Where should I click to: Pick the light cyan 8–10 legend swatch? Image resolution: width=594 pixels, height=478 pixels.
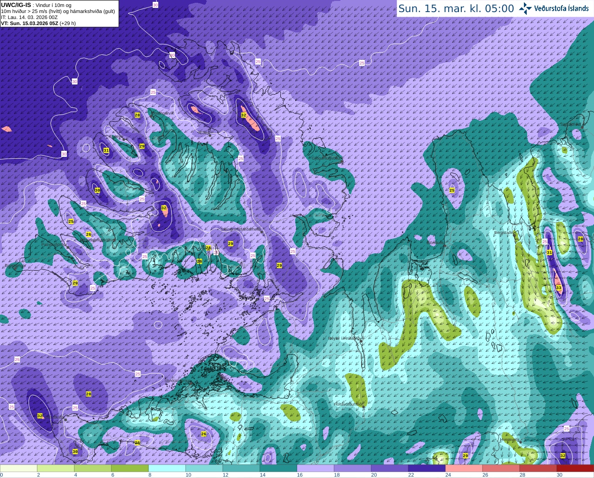[x=167, y=468]
